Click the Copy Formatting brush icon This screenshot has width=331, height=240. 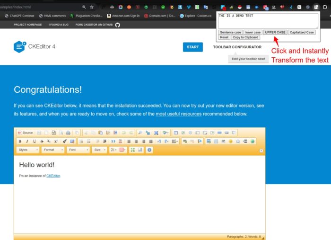point(65,142)
